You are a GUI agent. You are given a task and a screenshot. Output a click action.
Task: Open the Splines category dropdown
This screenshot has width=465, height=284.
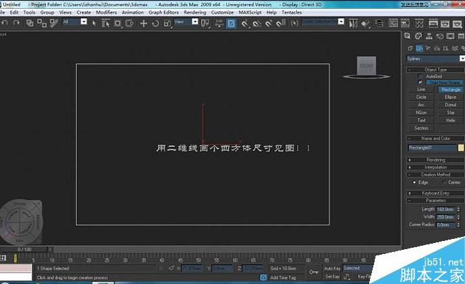point(462,59)
